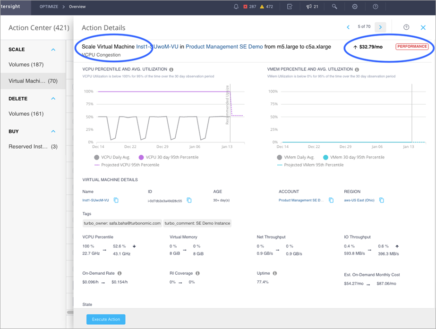Screen dimensions: 436x329
Task: Click the 52.6 % projected VCPU percentile
Action: (x=120, y=246)
